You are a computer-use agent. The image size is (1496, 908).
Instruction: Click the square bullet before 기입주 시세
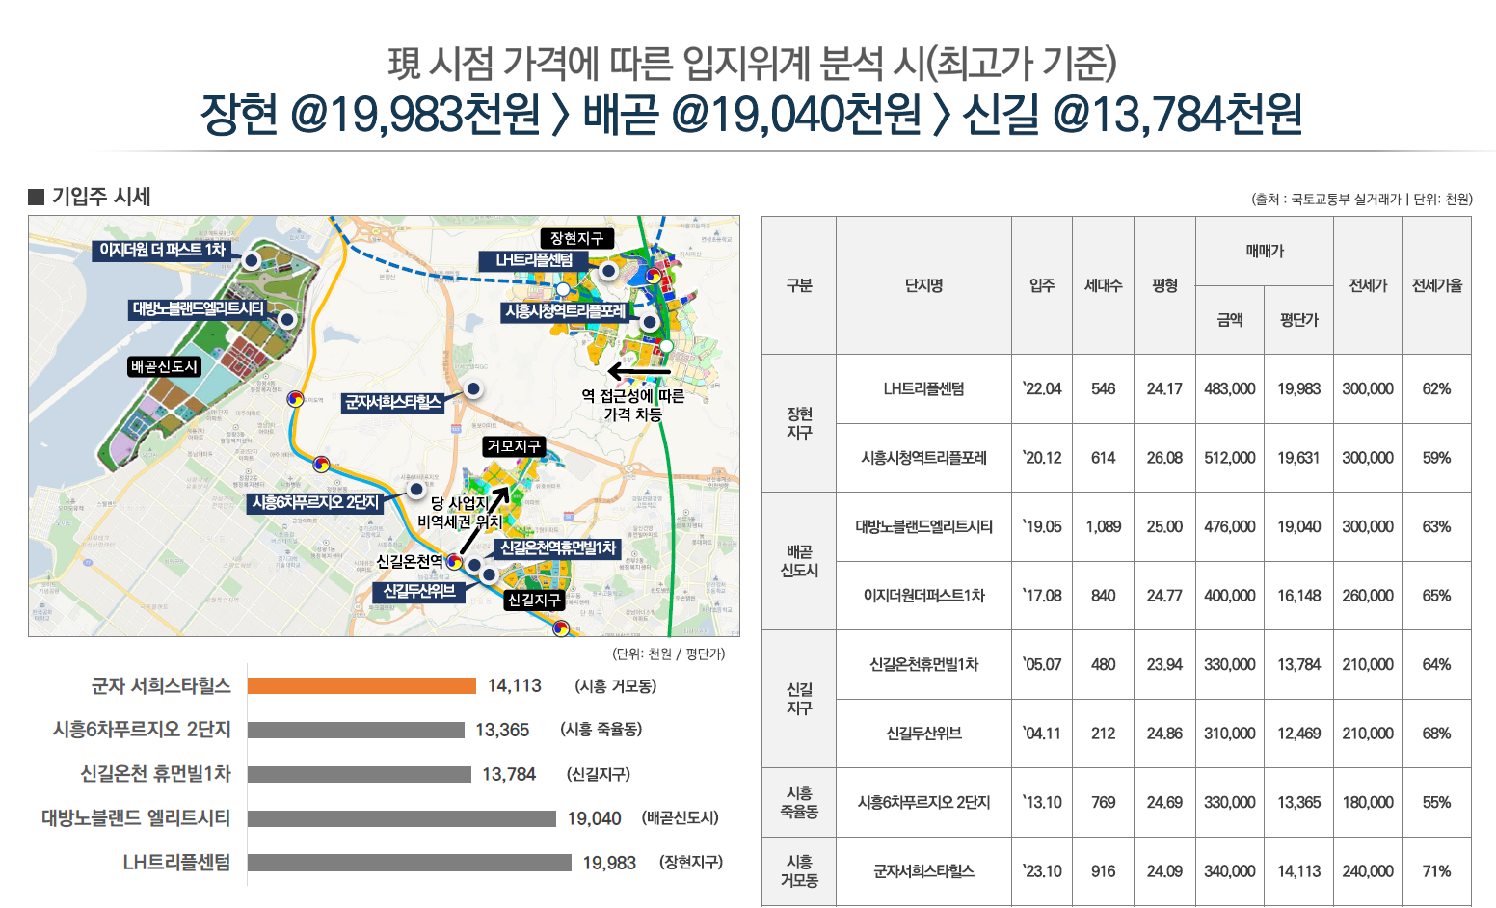[x=37, y=197]
